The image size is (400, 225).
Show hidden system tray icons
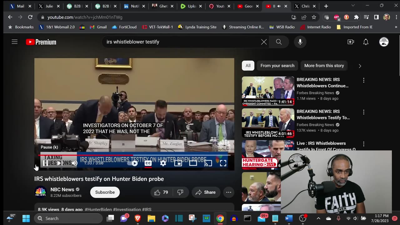(318, 218)
